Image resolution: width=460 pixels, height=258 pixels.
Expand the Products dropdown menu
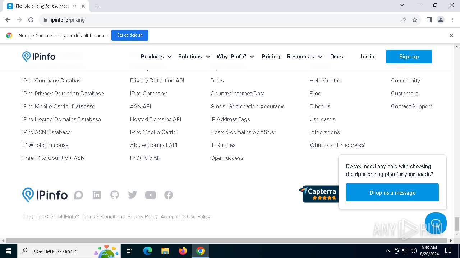click(156, 57)
